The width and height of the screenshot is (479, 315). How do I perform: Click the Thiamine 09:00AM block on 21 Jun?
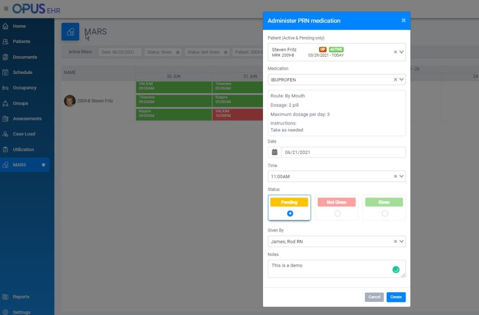pos(238,87)
